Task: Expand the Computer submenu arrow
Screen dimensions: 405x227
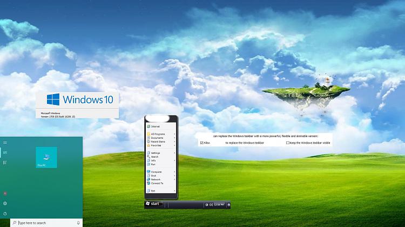Action: pyautogui.click(x=174, y=172)
